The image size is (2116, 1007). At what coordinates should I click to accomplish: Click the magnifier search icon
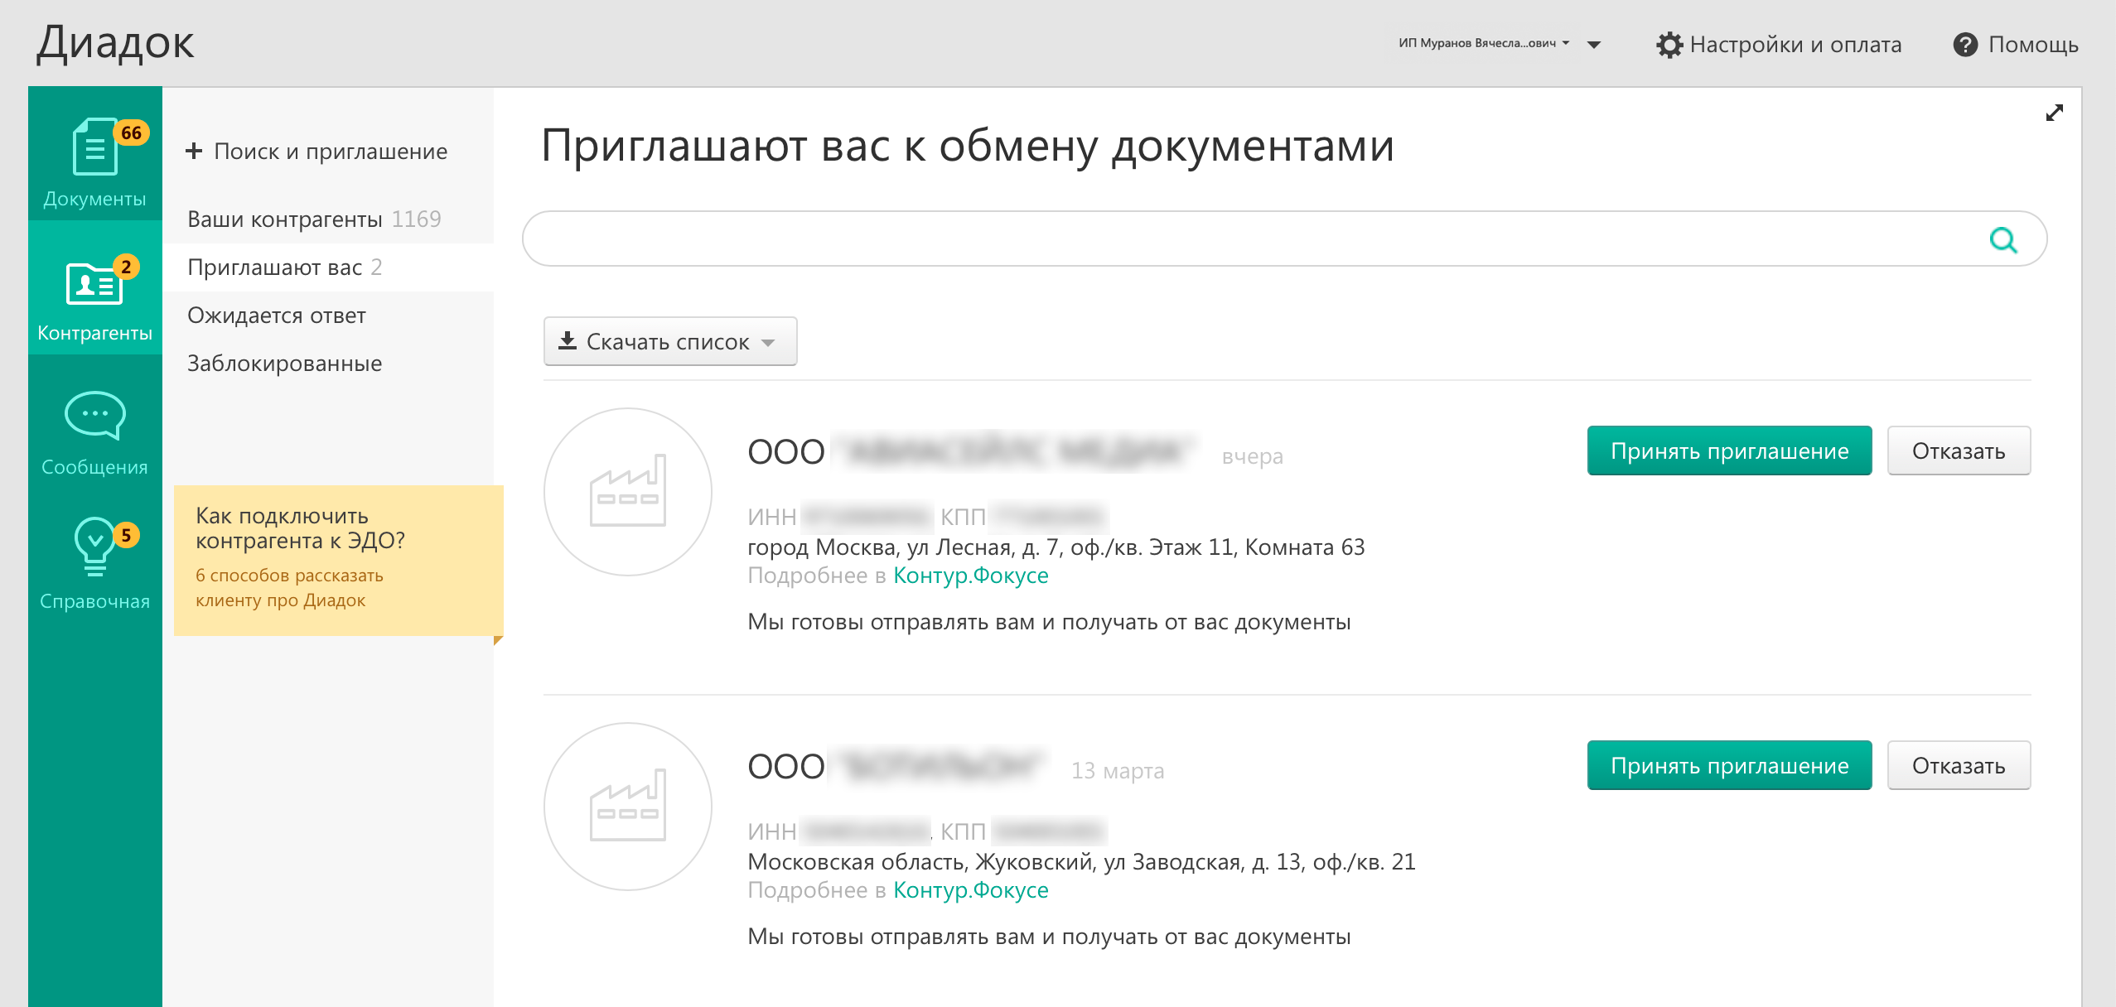(2002, 240)
